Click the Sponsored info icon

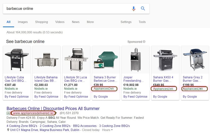144,42
